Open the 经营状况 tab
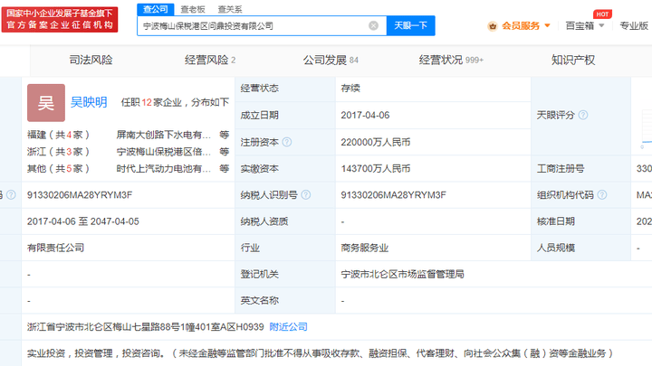 pos(451,61)
